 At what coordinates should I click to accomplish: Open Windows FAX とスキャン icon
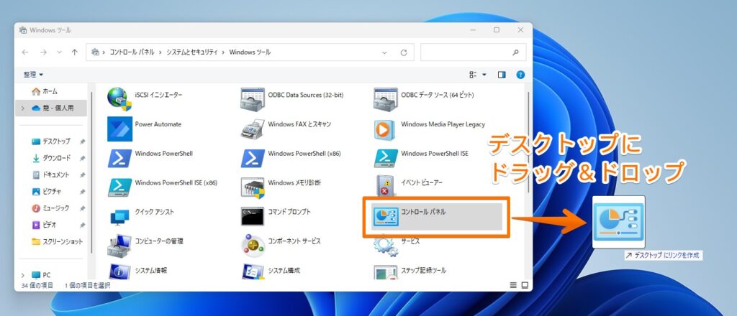pos(253,129)
